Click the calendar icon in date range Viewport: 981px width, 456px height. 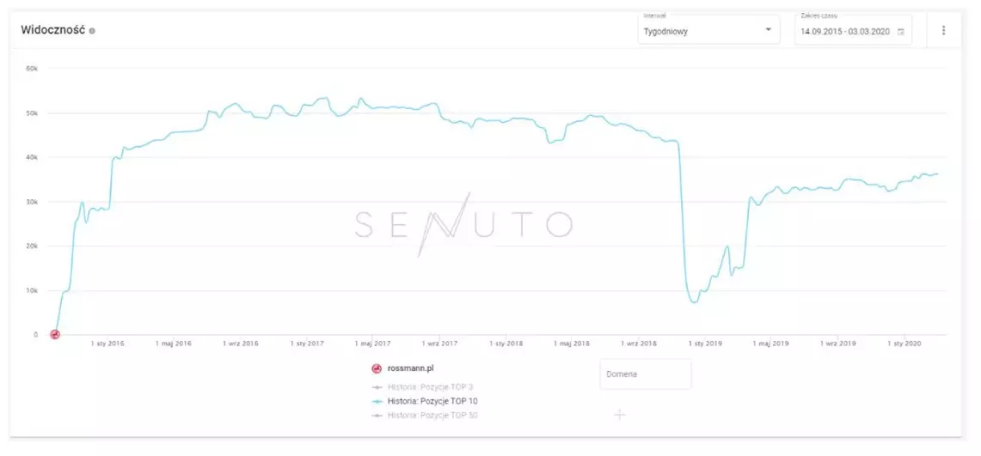(x=901, y=32)
